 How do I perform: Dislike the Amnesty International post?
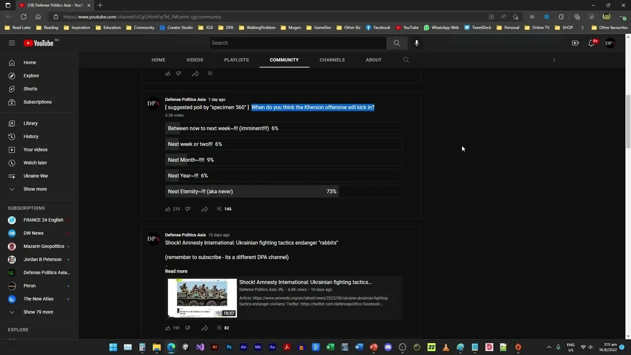187,328
